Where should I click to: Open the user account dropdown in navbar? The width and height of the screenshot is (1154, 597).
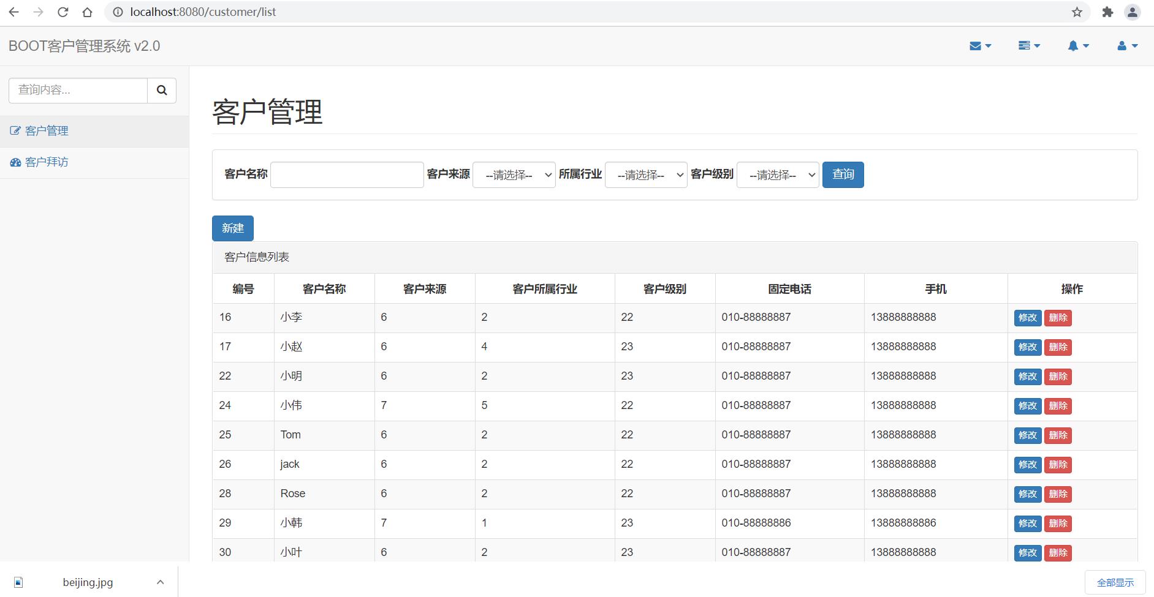point(1127,46)
